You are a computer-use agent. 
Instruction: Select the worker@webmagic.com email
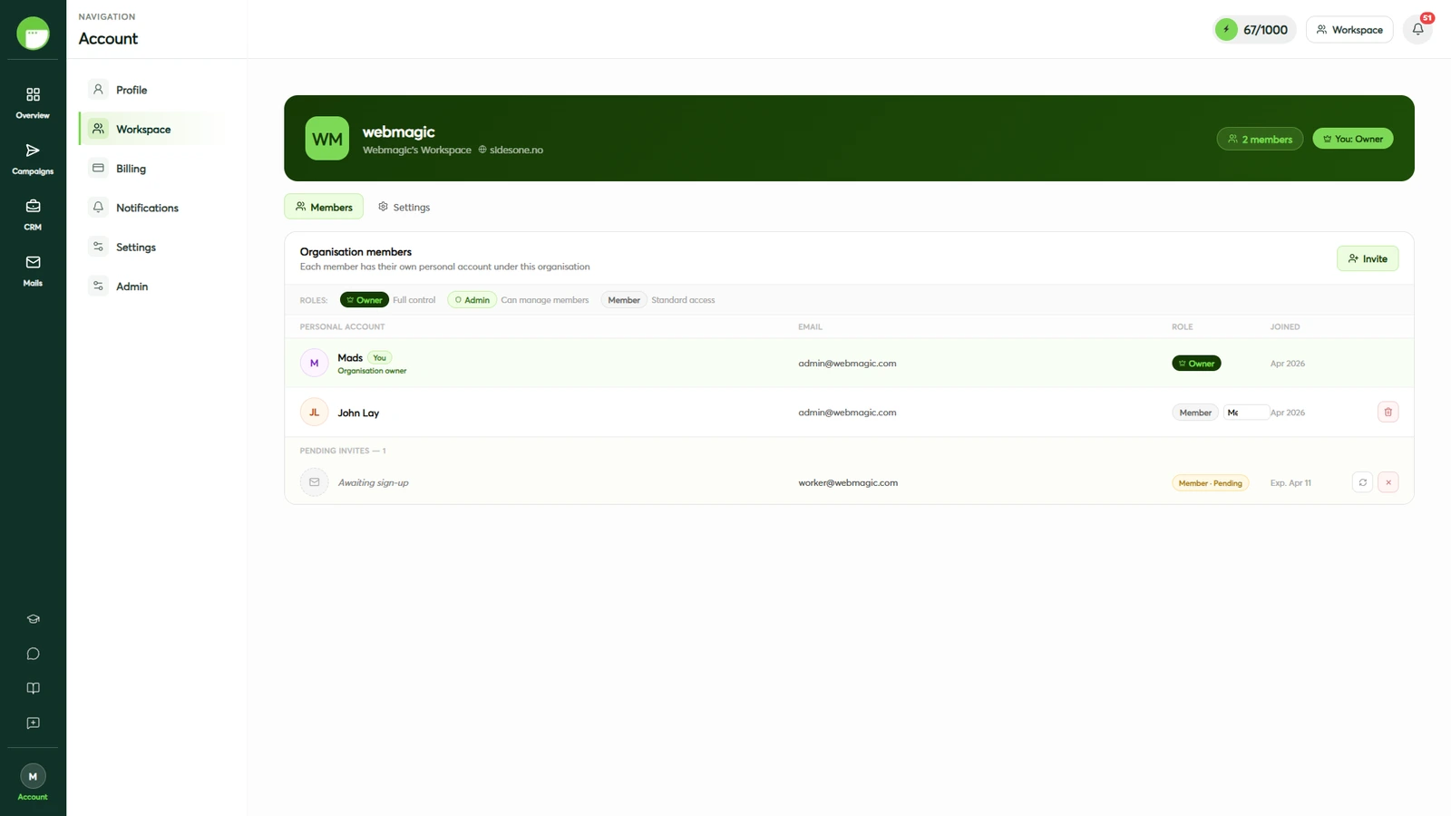(848, 482)
